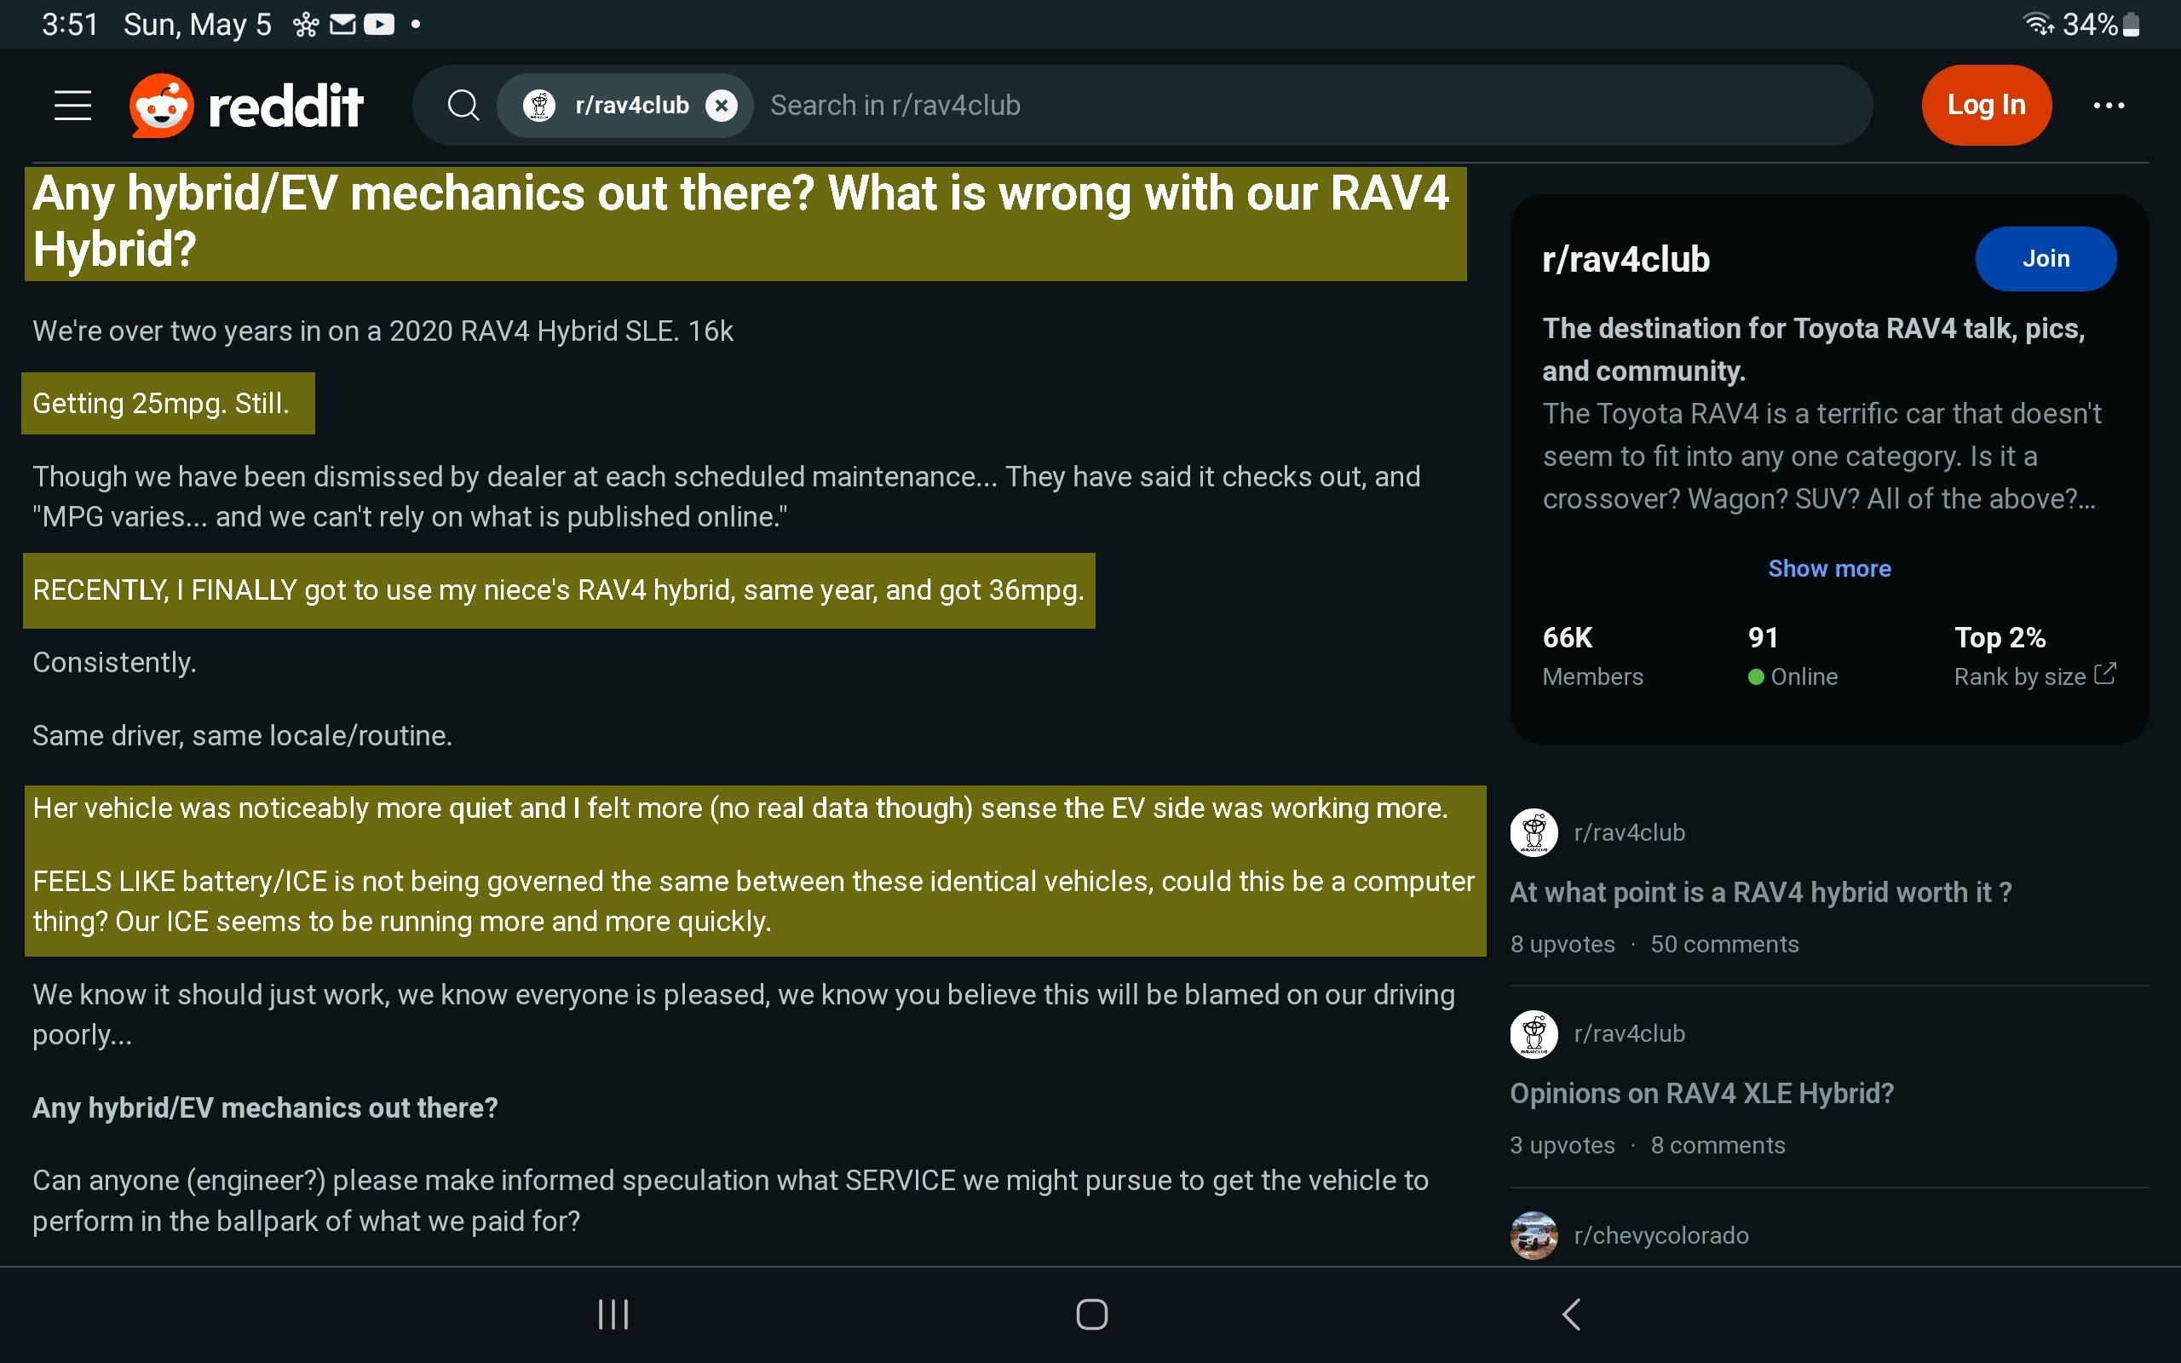Image resolution: width=2181 pixels, height=1363 pixels.
Task: Expand community description with Show more
Action: click(x=1829, y=569)
